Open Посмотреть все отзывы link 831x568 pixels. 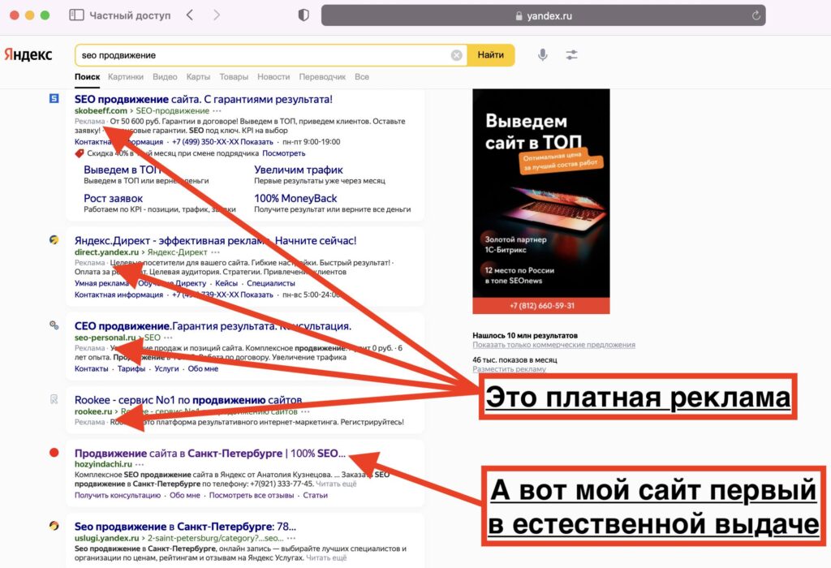(x=252, y=495)
